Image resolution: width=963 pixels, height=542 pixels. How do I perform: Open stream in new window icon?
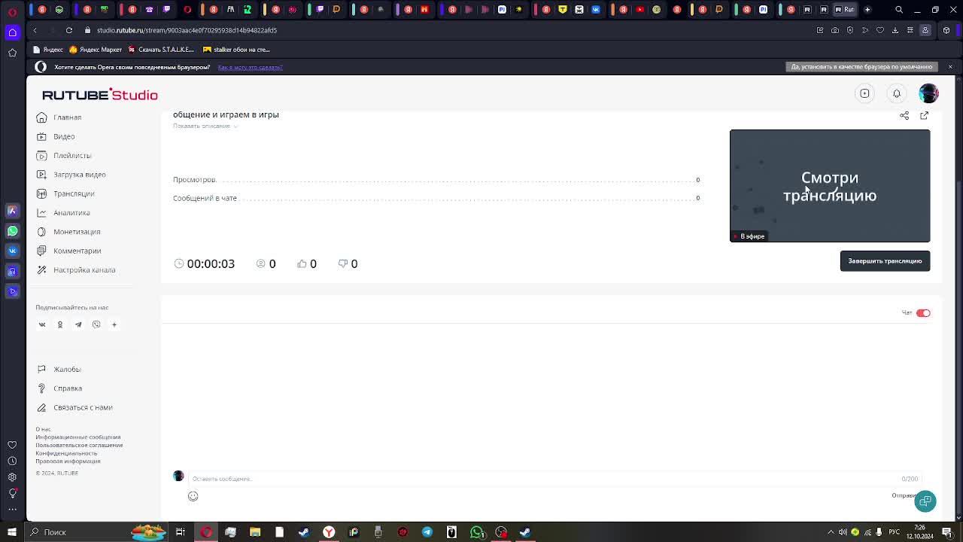[924, 115]
